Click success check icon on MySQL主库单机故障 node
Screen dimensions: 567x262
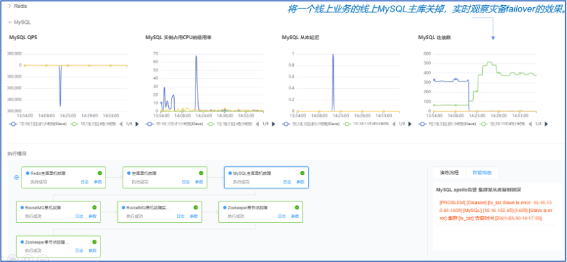(302, 173)
